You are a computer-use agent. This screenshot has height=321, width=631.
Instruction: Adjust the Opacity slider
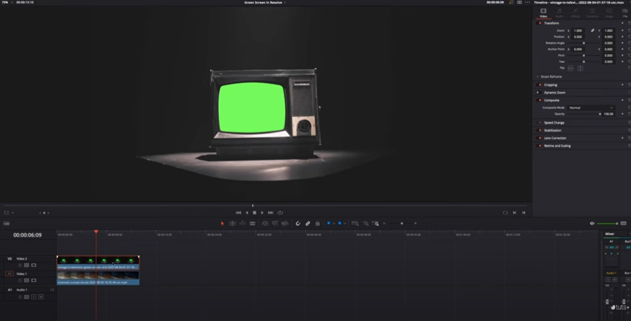pyautogui.click(x=584, y=114)
